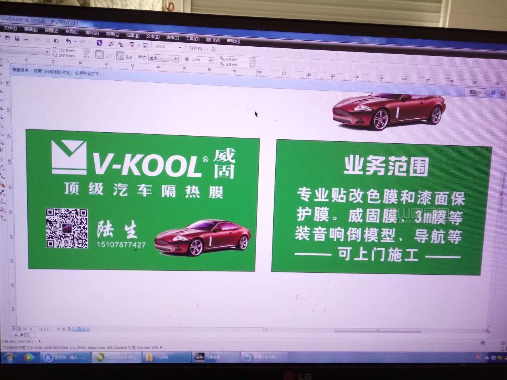Screen dimensions: 507x380
Task: Switch to the CorelDRAW X6 taskbar button
Action: (x=116, y=357)
